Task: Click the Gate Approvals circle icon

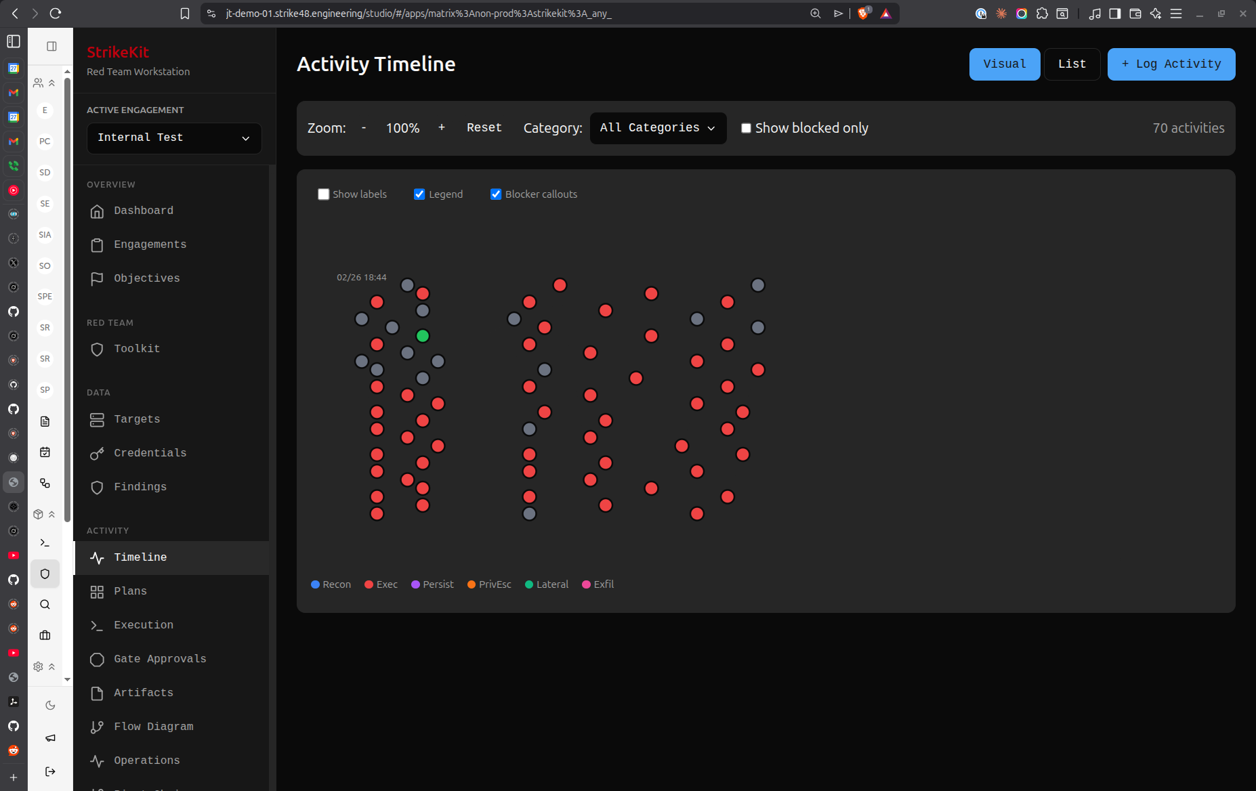Action: point(97,660)
